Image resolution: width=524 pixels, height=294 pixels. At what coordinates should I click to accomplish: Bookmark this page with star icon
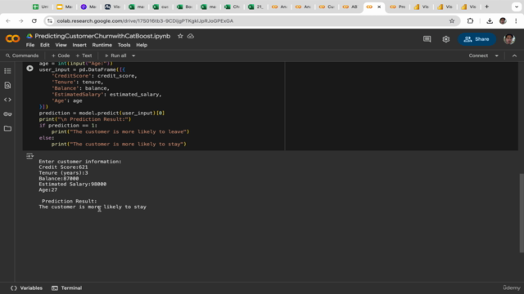[x=452, y=20]
